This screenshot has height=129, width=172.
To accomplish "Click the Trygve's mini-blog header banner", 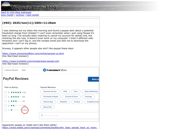I will pos(80,6).
